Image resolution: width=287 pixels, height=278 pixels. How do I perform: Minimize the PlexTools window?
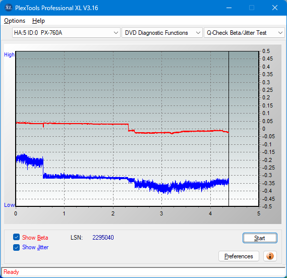pyautogui.click(x=229, y=8)
